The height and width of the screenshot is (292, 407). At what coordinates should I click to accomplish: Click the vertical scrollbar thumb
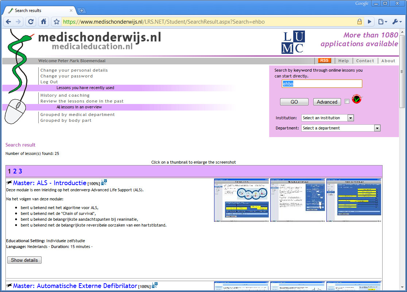[402, 72]
